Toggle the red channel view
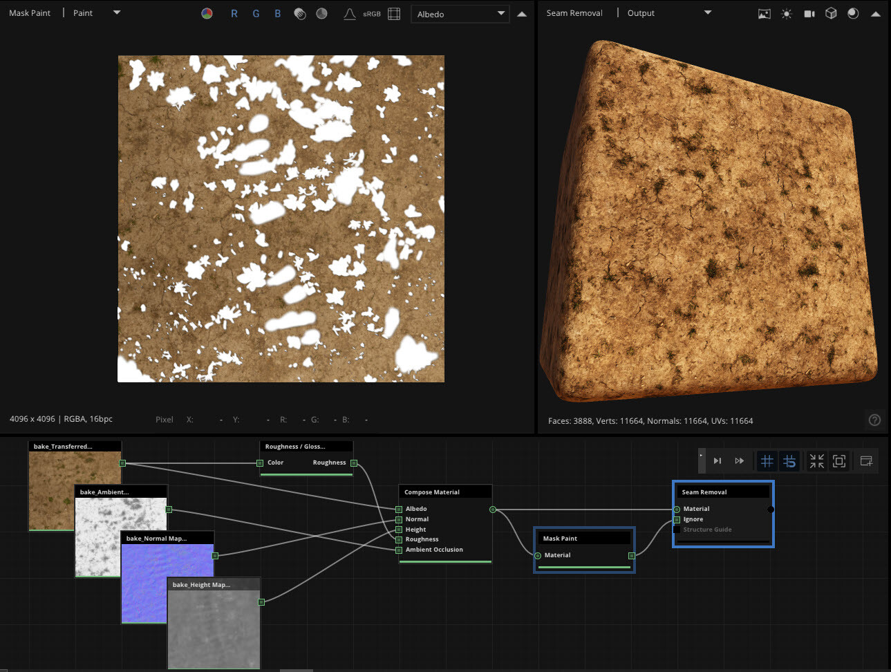 pos(235,13)
